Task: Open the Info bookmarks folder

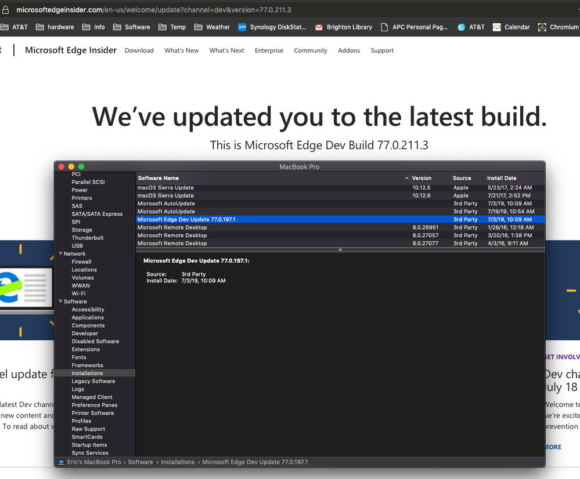Action: [x=93, y=27]
